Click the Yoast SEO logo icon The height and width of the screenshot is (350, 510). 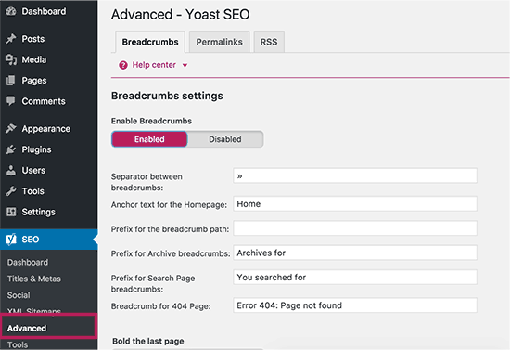pos(11,240)
